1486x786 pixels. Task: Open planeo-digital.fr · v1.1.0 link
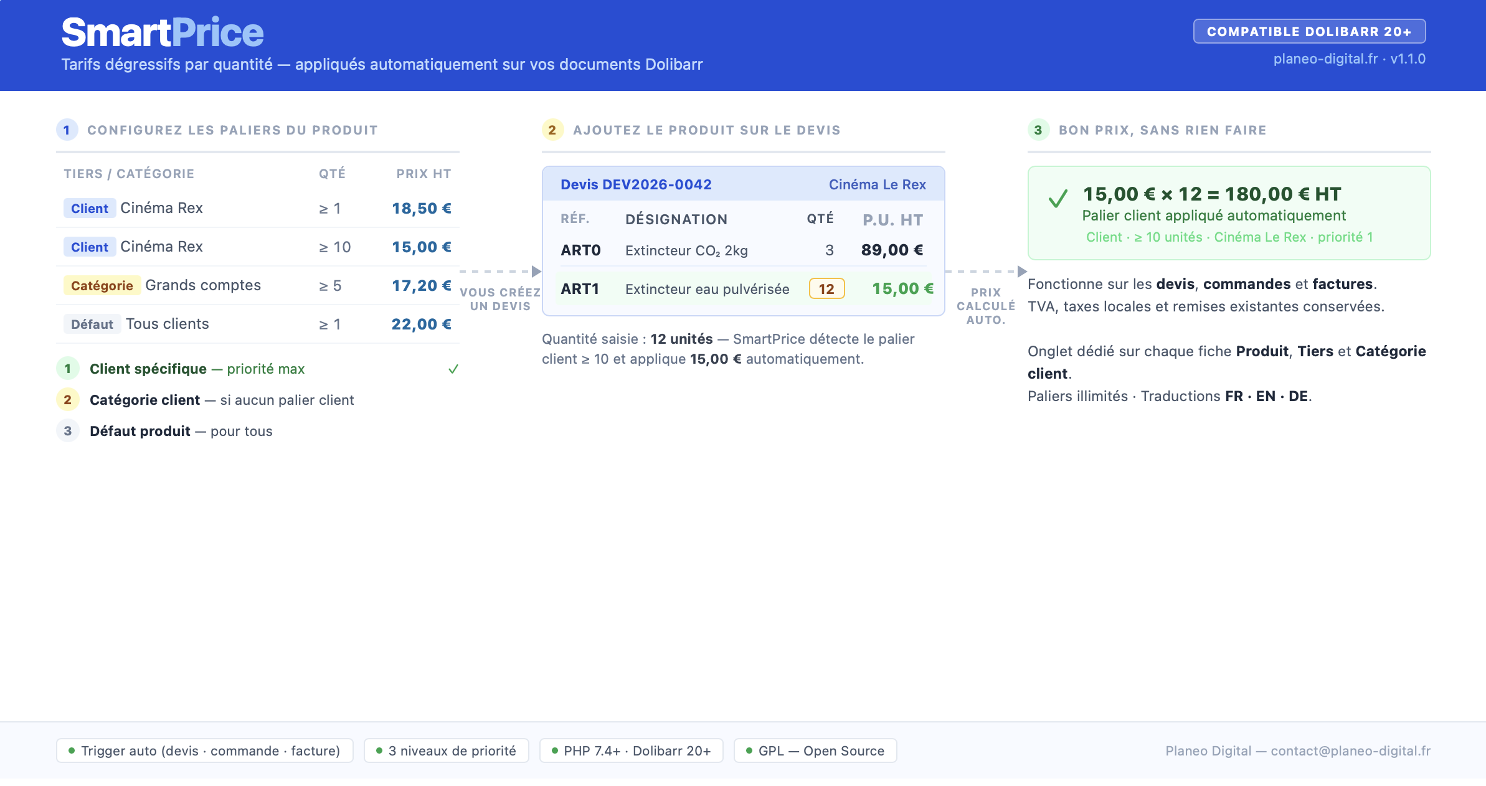tap(1349, 59)
